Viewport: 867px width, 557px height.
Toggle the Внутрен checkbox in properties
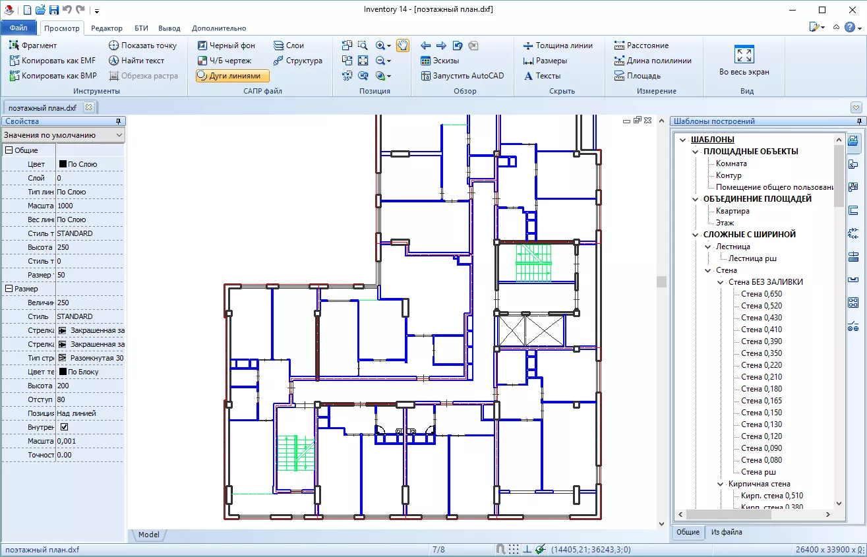pos(64,427)
